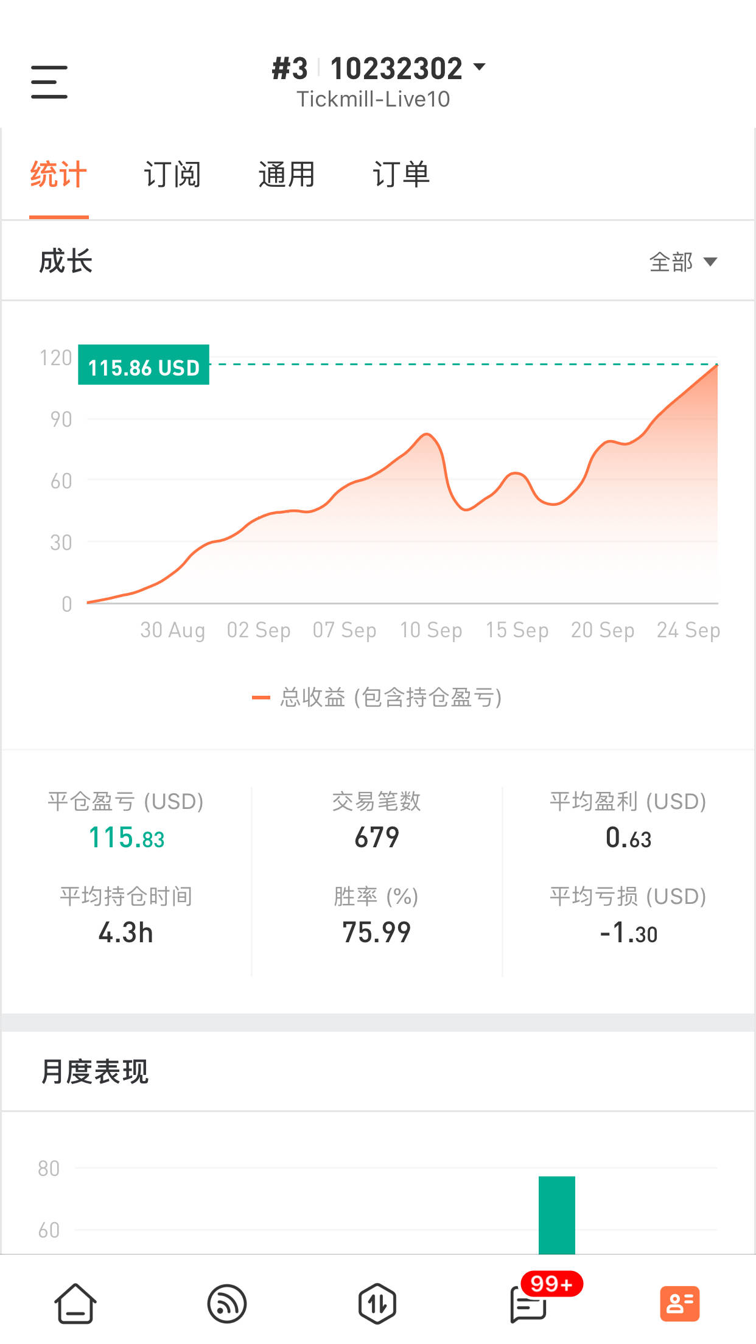The width and height of the screenshot is (756, 1344).
Task: Expand account #3 10232302 dropdown arrow
Action: 480,67
